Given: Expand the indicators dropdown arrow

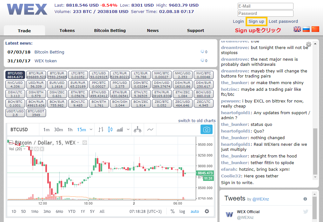Looking at the screenshot, I should pyautogui.click(x=128, y=129).
